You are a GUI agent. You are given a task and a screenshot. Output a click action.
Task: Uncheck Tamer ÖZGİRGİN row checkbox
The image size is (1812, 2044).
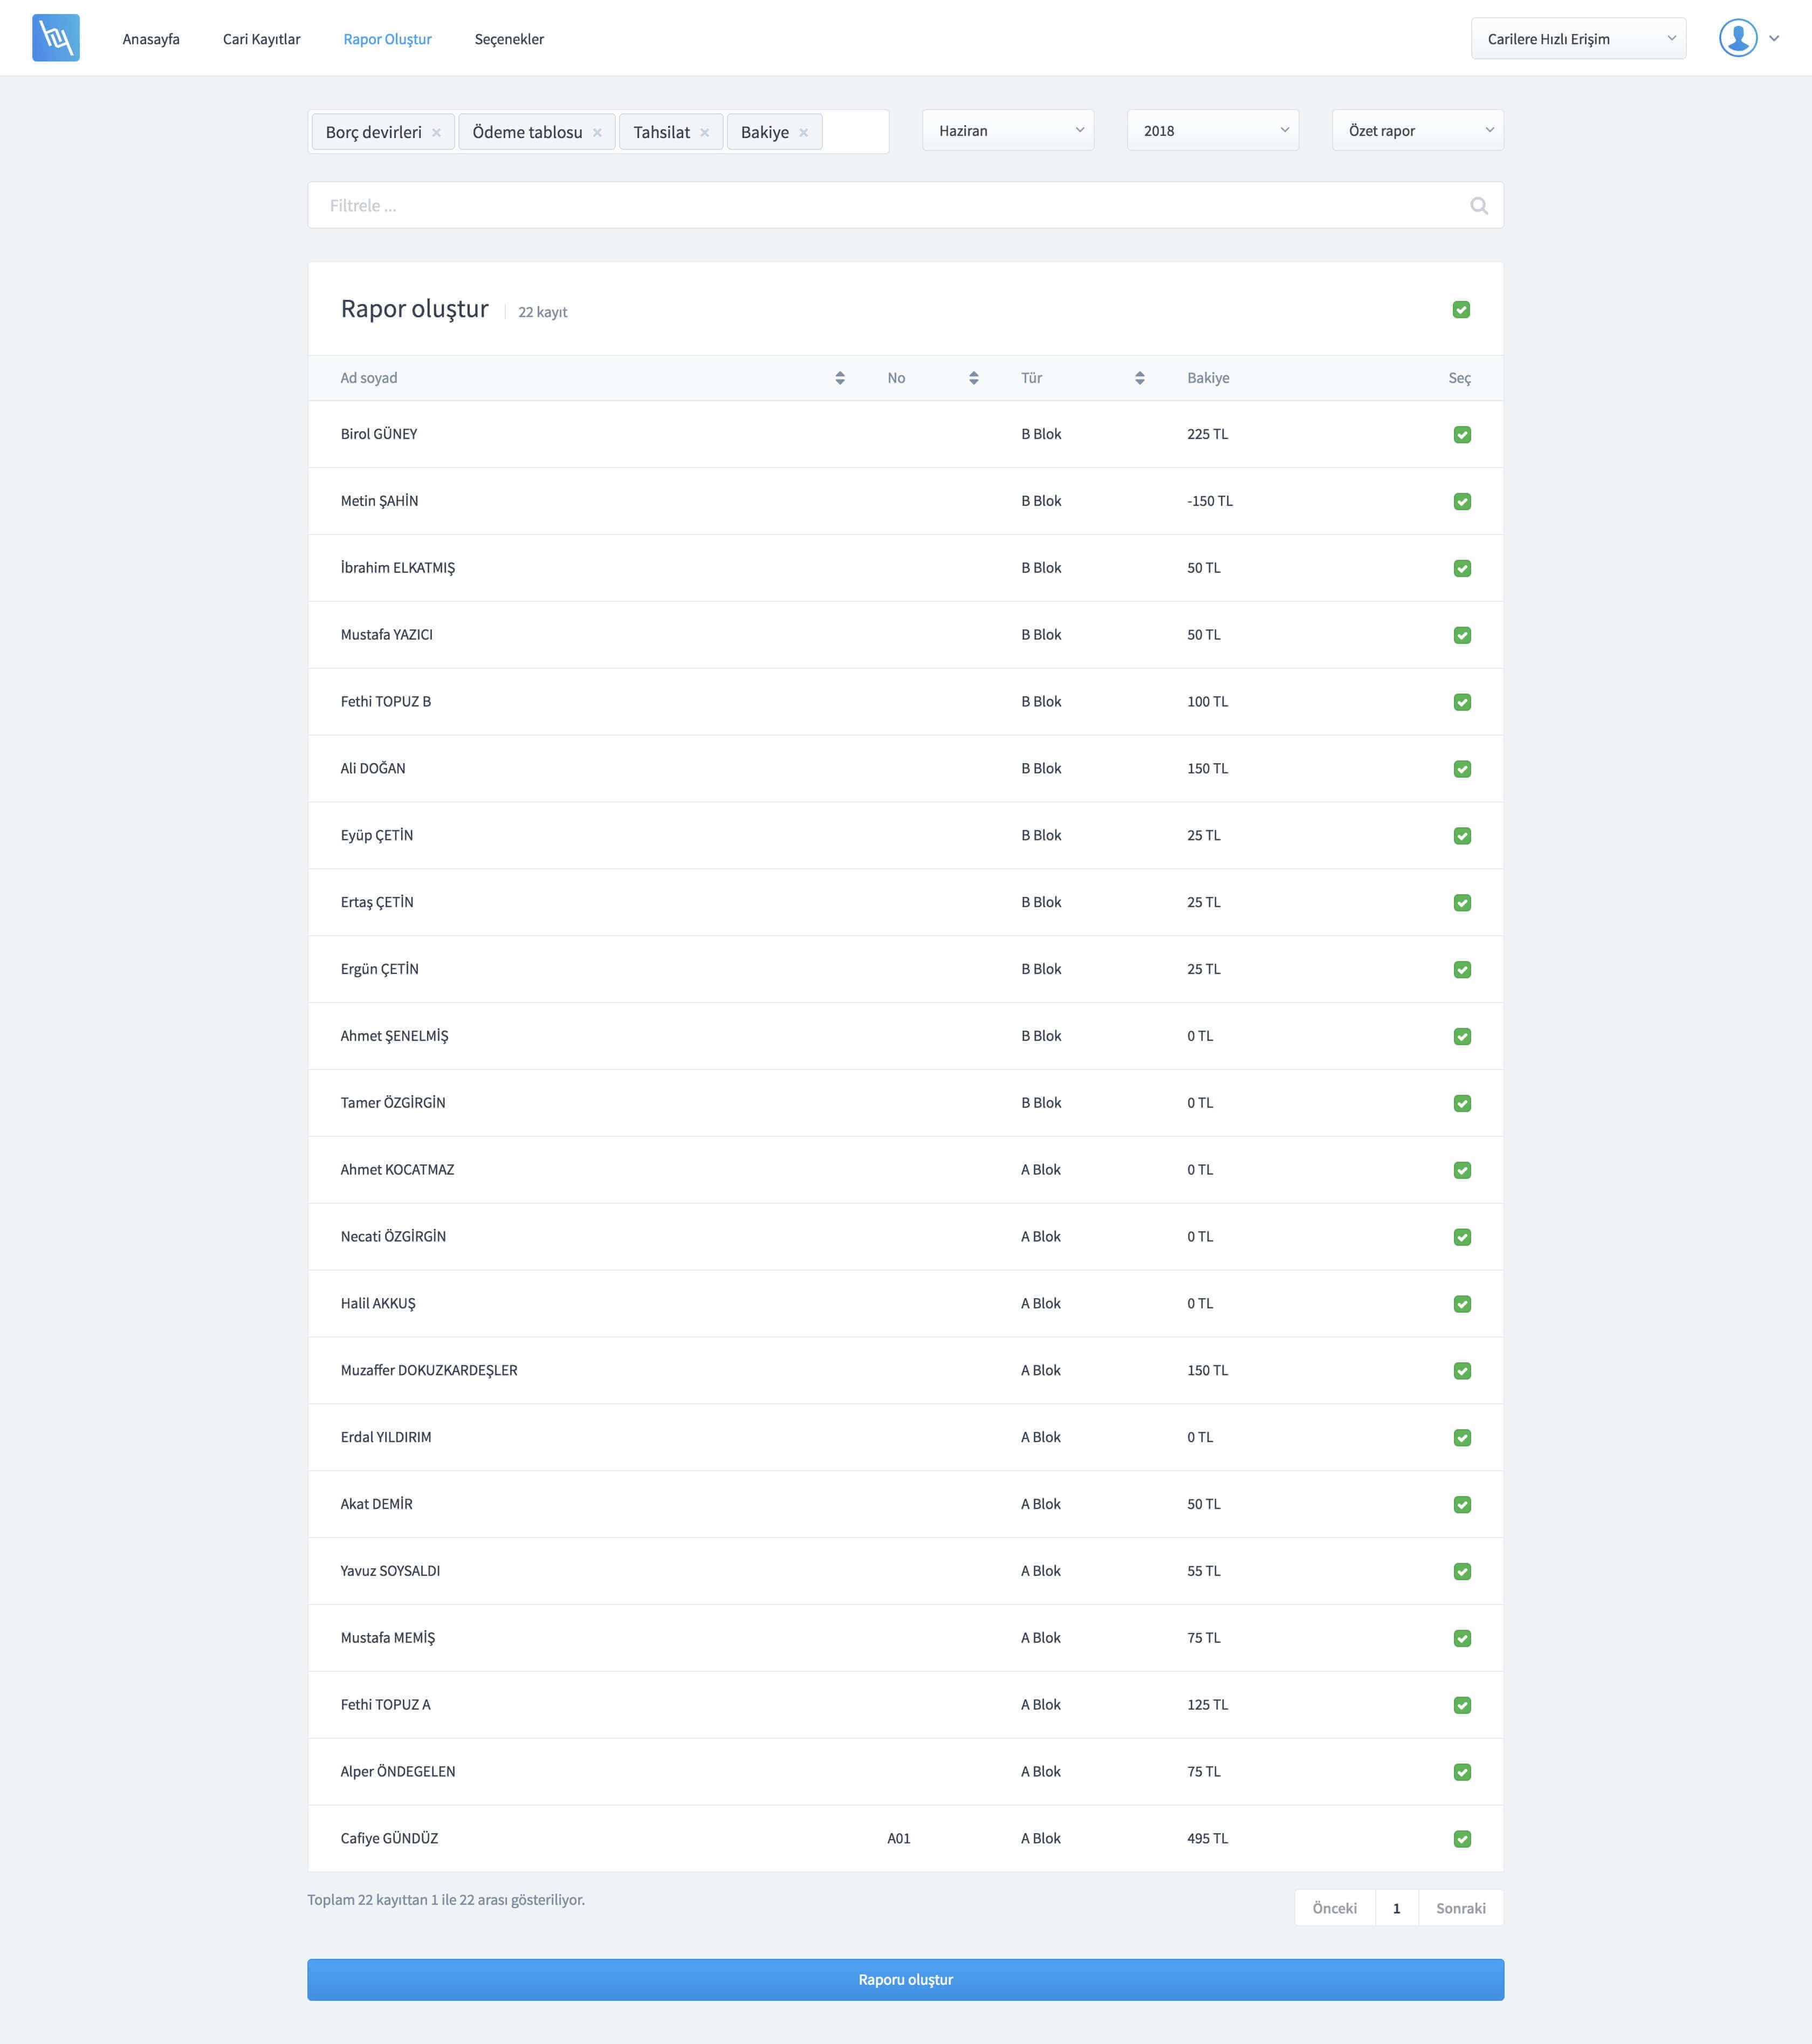point(1462,1103)
